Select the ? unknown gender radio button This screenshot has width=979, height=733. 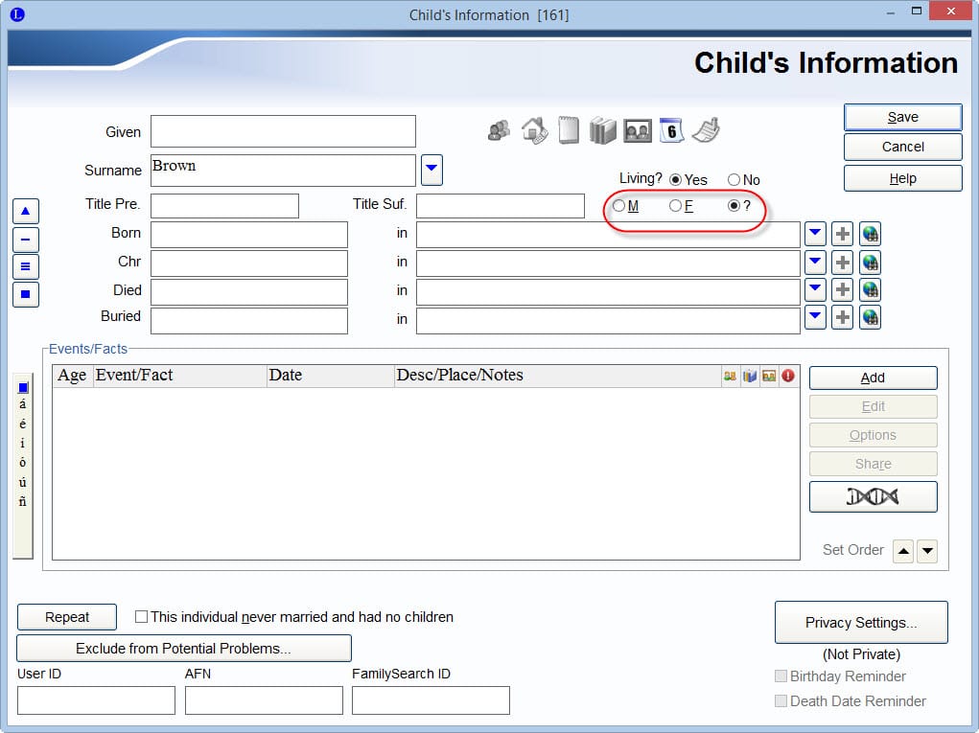pos(734,205)
